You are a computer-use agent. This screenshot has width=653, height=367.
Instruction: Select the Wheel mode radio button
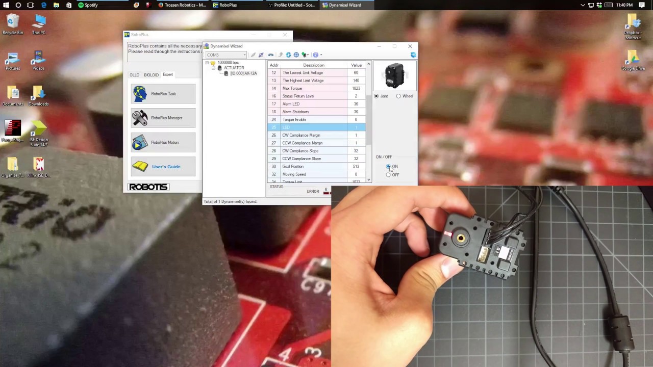[398, 96]
